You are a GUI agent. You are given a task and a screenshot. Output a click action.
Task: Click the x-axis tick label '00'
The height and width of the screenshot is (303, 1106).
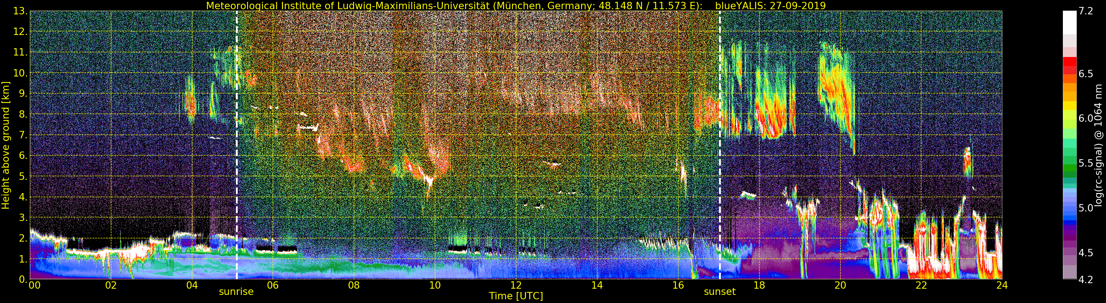pos(34,285)
